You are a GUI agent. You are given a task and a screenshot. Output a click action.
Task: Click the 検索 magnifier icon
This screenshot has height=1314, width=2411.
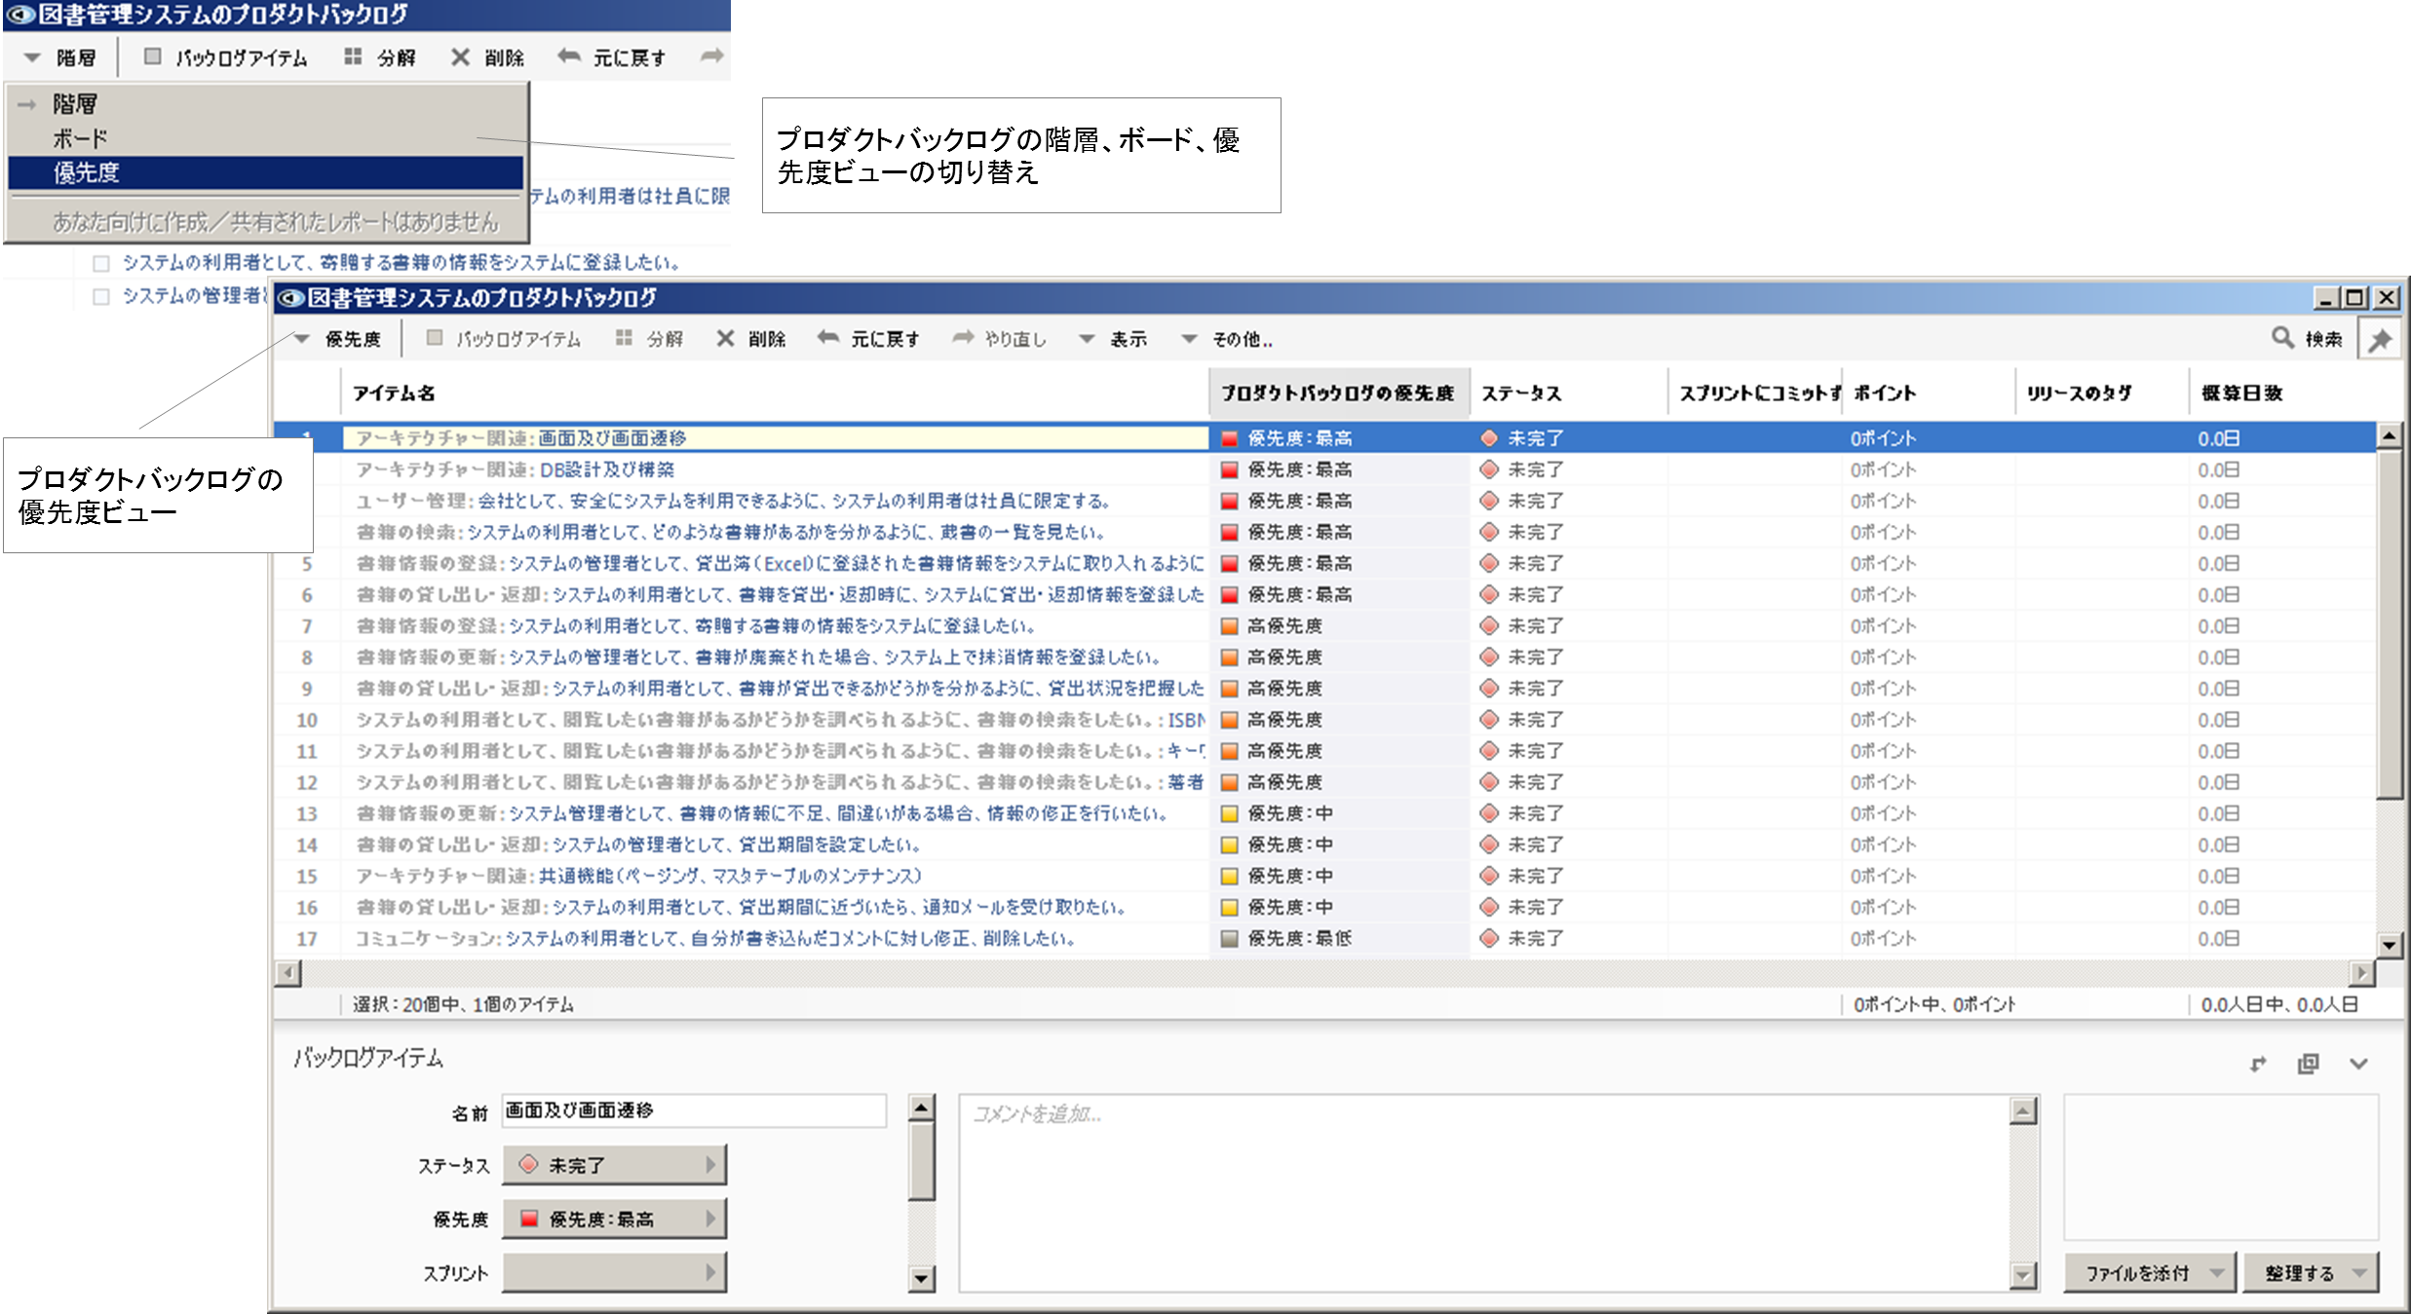[x=2282, y=337]
